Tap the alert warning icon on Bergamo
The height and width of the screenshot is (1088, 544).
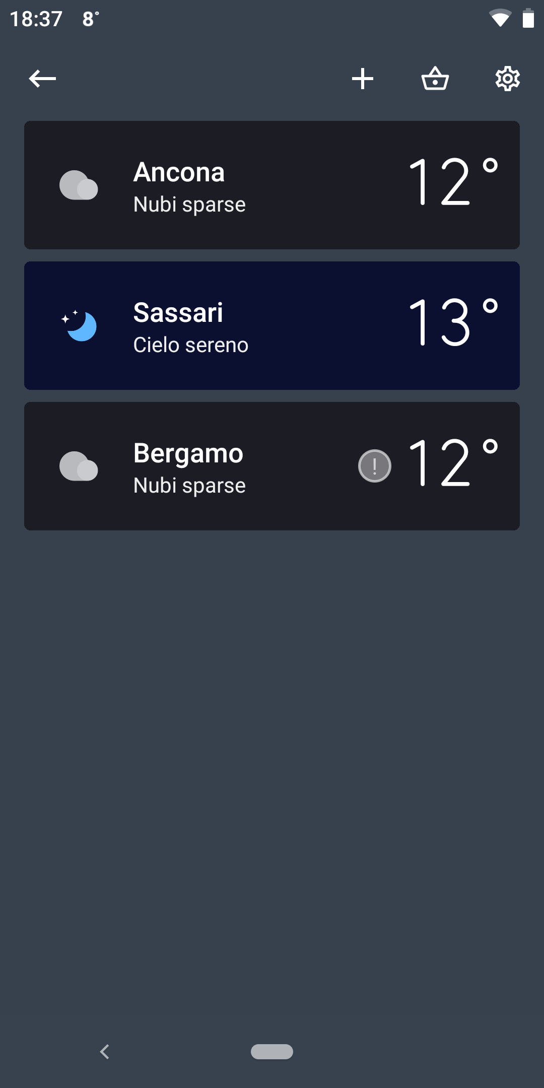tap(375, 466)
